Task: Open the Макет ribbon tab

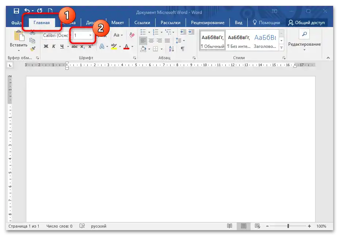Action: coord(117,23)
